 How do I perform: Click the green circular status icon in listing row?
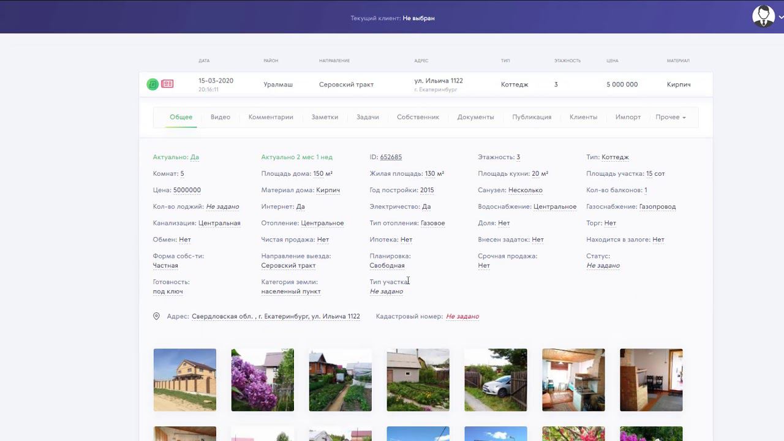[153, 85]
